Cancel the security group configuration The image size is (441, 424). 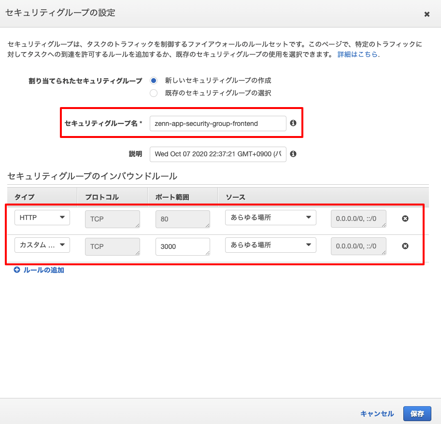[x=377, y=413]
